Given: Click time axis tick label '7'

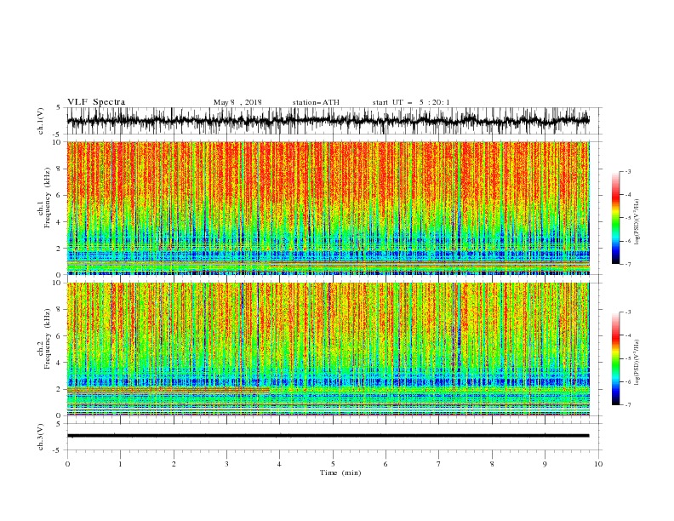Looking at the screenshot, I should 439,464.
